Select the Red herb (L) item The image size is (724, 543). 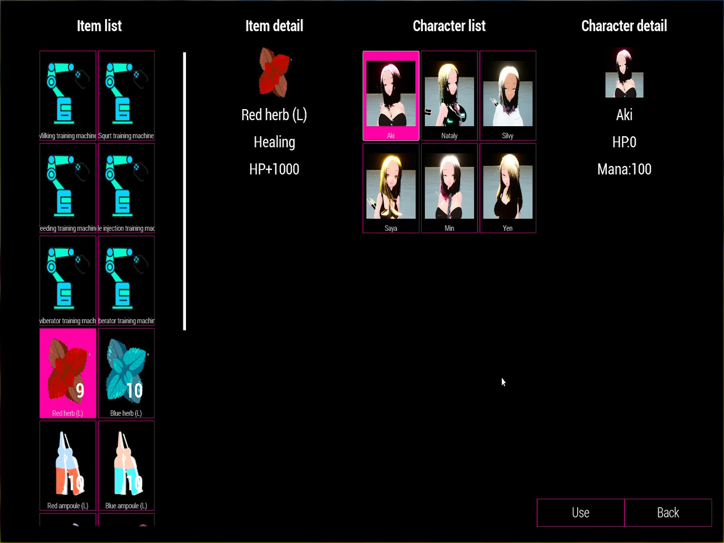pos(68,373)
